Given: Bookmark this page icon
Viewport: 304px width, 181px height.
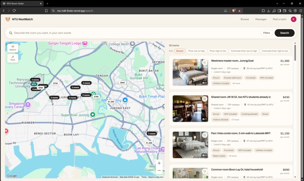Looking at the screenshot, I should pyautogui.click(x=46, y=11).
